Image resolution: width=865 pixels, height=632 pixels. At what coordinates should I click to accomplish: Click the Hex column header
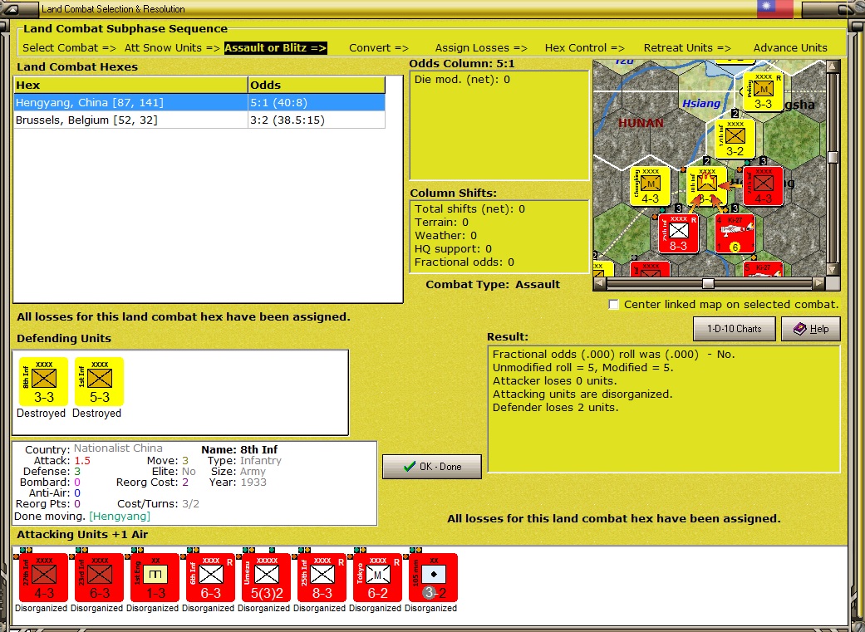pos(130,85)
